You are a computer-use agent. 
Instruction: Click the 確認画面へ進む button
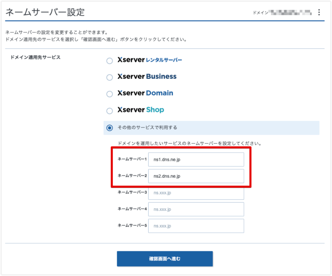click(x=165, y=258)
